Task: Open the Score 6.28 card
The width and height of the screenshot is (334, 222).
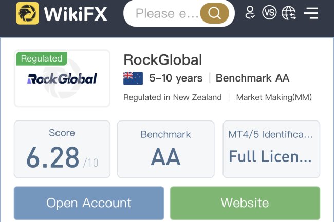Action: pos(62,149)
